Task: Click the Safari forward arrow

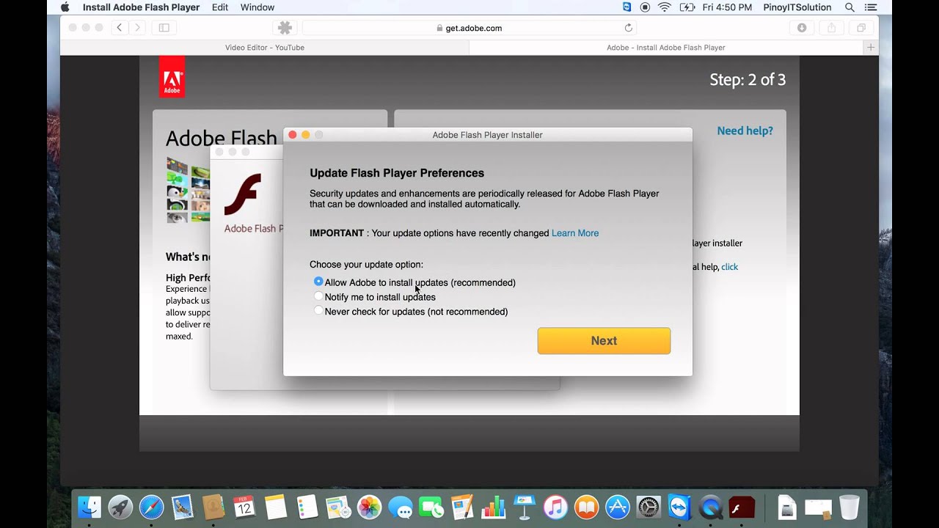Action: pos(136,28)
